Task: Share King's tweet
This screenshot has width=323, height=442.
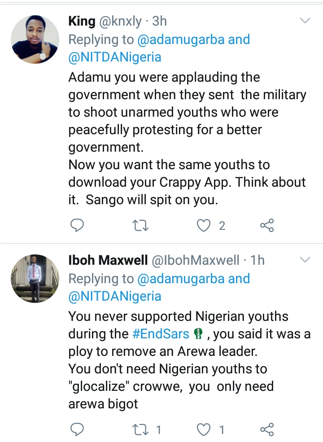Action: point(267,226)
